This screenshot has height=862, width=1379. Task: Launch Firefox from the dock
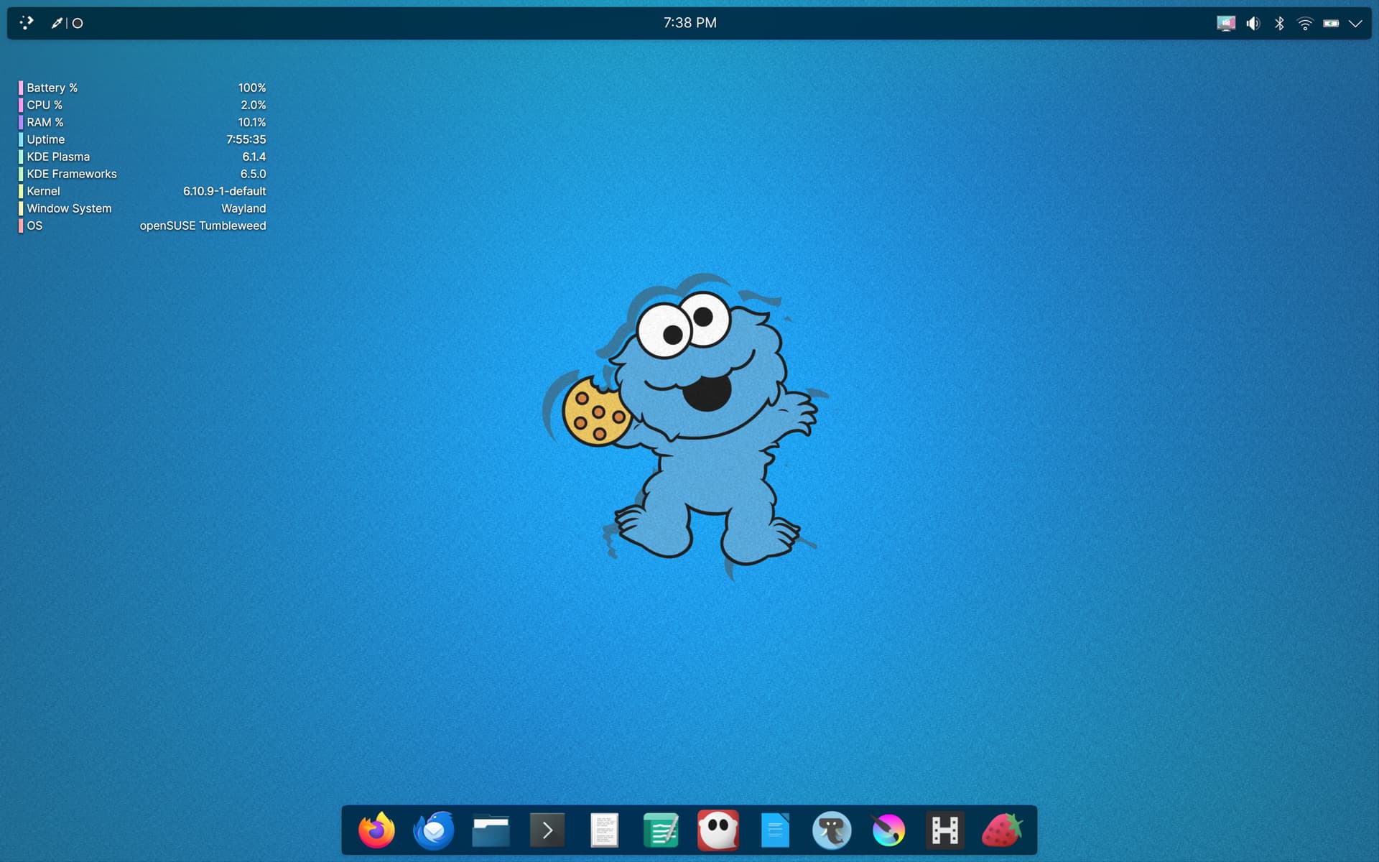pos(376,830)
